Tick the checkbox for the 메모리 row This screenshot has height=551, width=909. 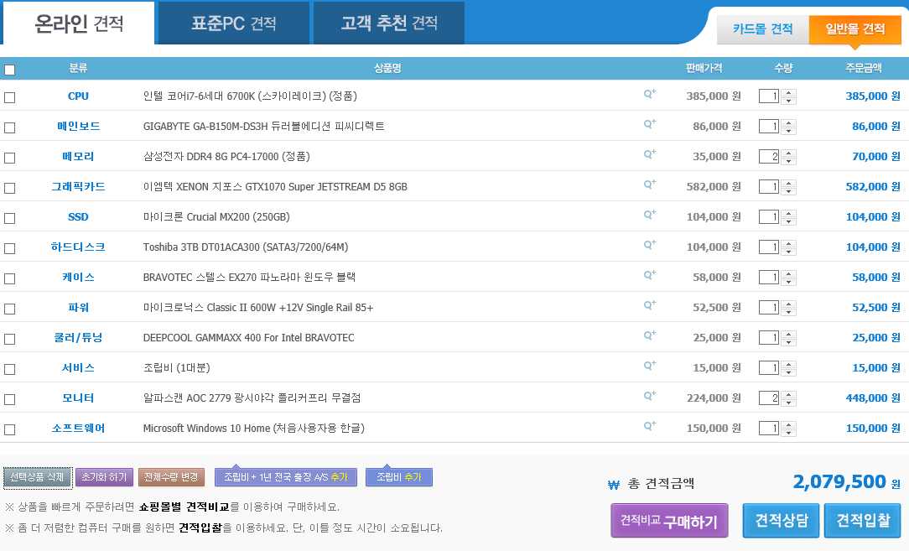[x=9, y=158]
